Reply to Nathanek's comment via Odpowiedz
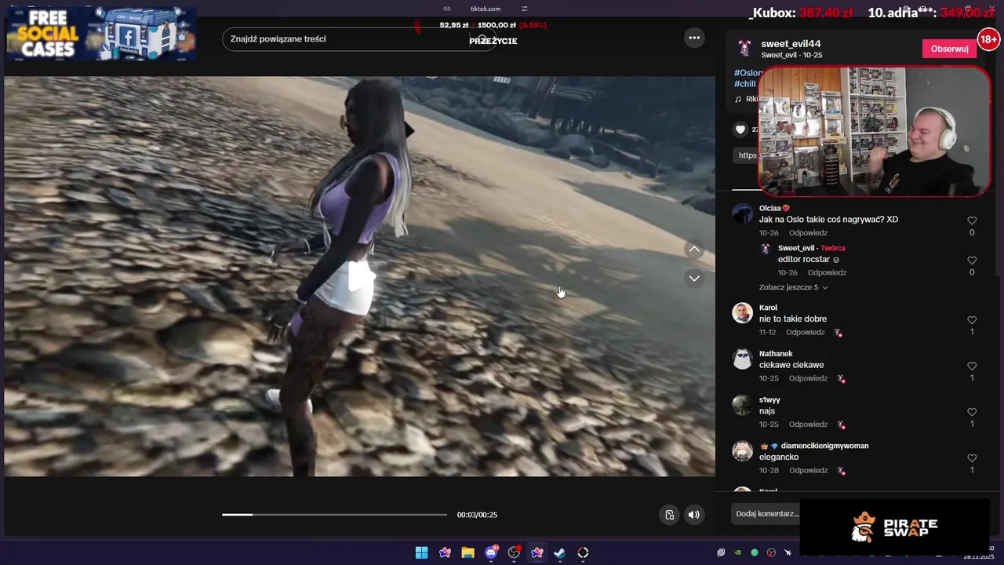 click(808, 378)
